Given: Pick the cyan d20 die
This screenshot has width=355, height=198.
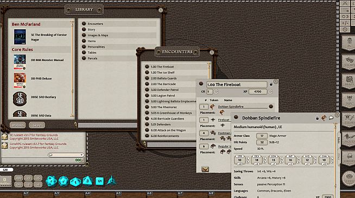Looking at the screenshot, I should pos(52,181).
